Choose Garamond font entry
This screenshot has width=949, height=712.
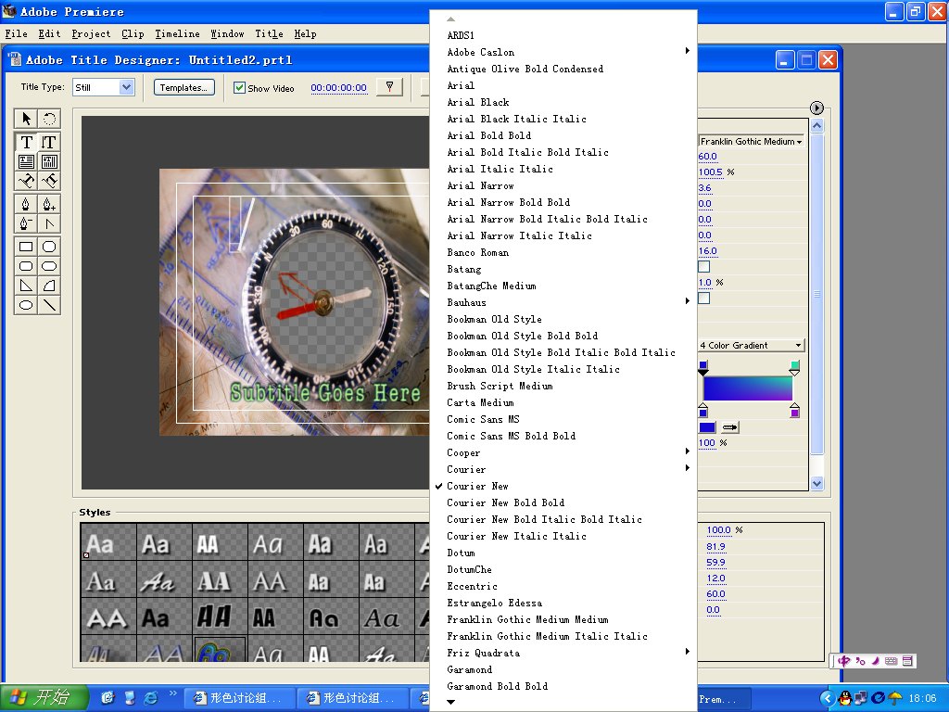[x=470, y=669]
